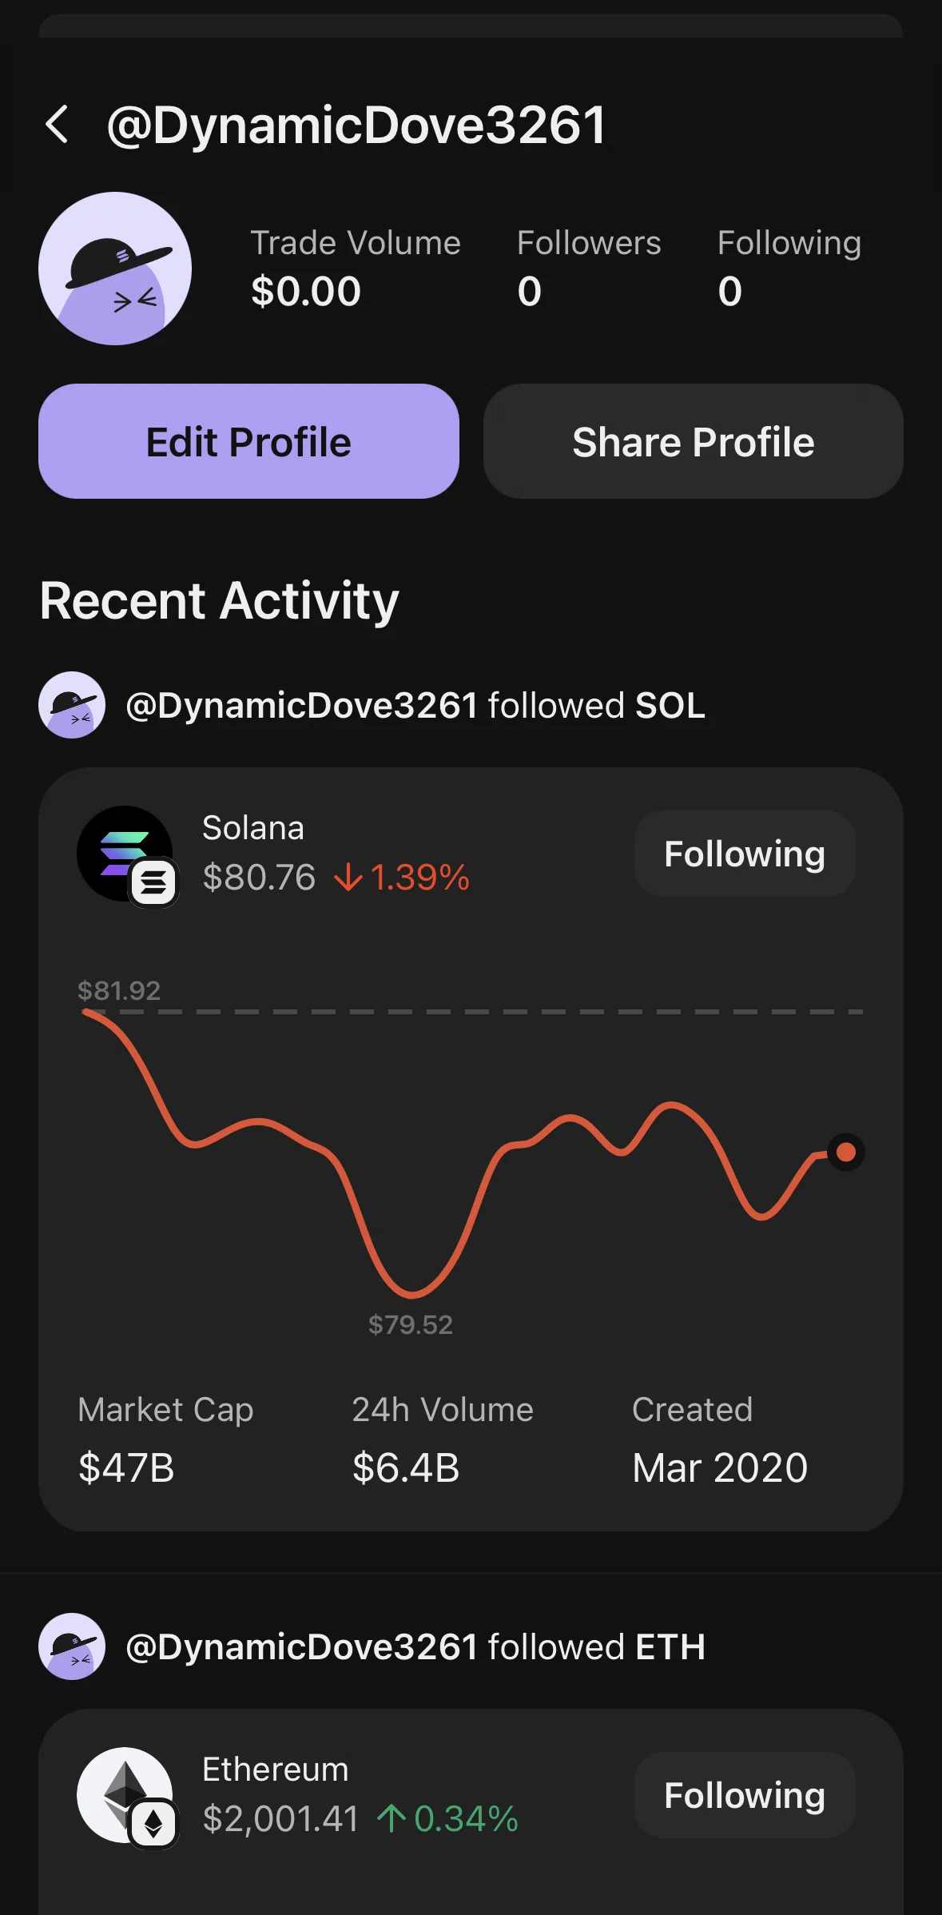Open the Ethereum coin logo
The image size is (942, 1915).
coord(125,1795)
